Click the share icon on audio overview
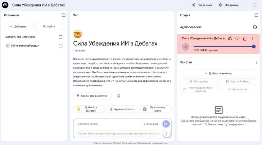 pos(245,38)
